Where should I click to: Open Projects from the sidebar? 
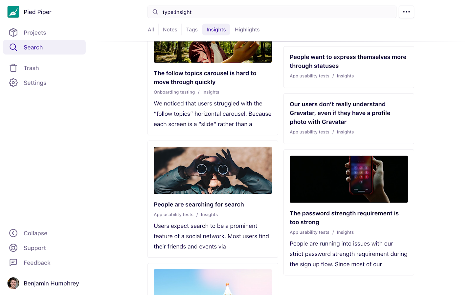tap(35, 32)
